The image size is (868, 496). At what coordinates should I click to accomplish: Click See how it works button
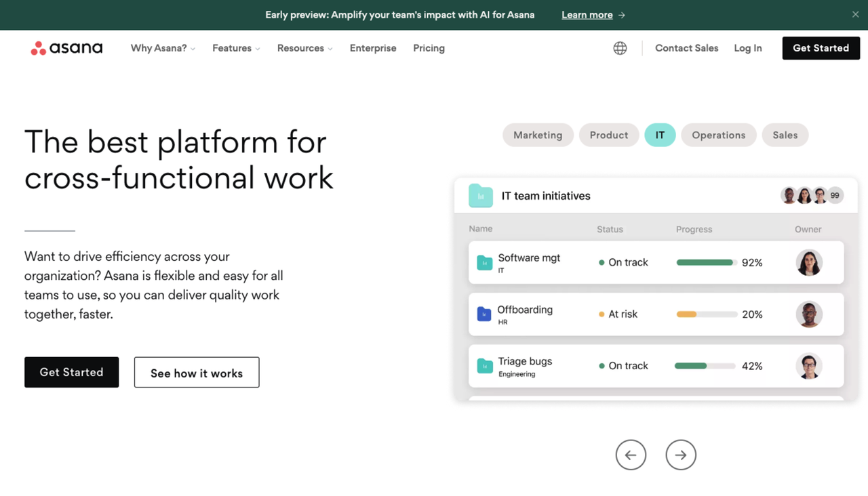(197, 372)
